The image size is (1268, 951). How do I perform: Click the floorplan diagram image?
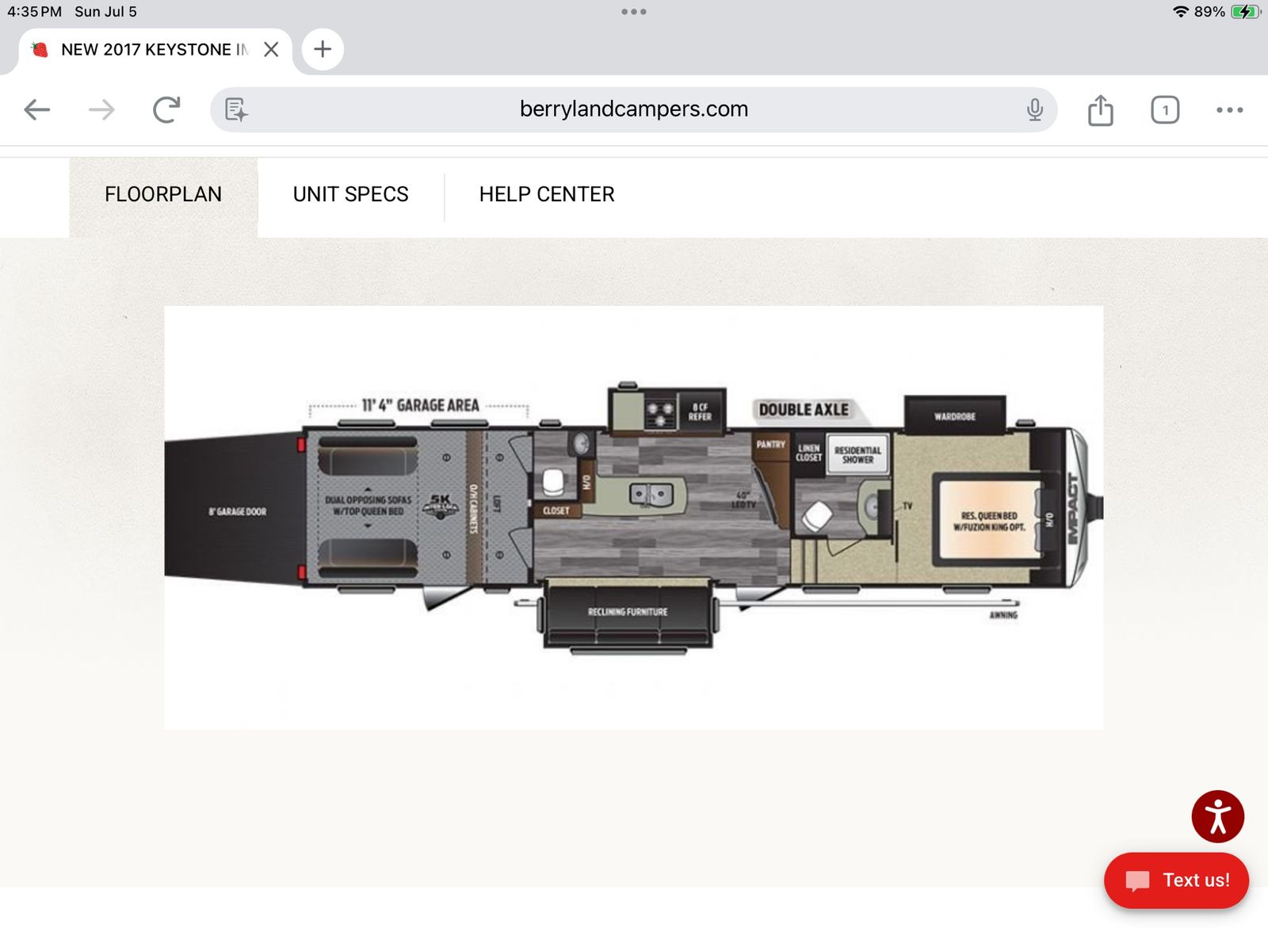(x=633, y=518)
